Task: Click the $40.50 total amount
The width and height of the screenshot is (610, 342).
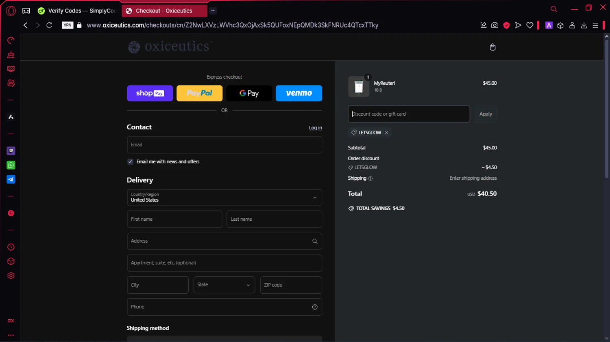Action: pos(487,194)
